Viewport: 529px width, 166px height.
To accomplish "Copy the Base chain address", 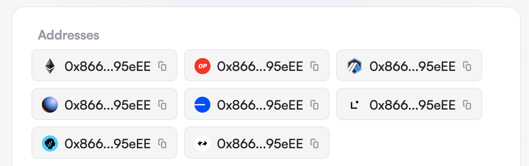I will point(315,105).
